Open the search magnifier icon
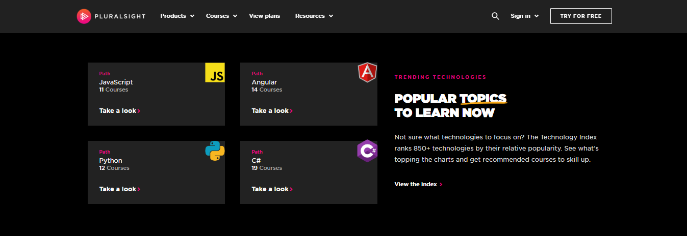Screen dimensions: 687x236 [x=495, y=16]
